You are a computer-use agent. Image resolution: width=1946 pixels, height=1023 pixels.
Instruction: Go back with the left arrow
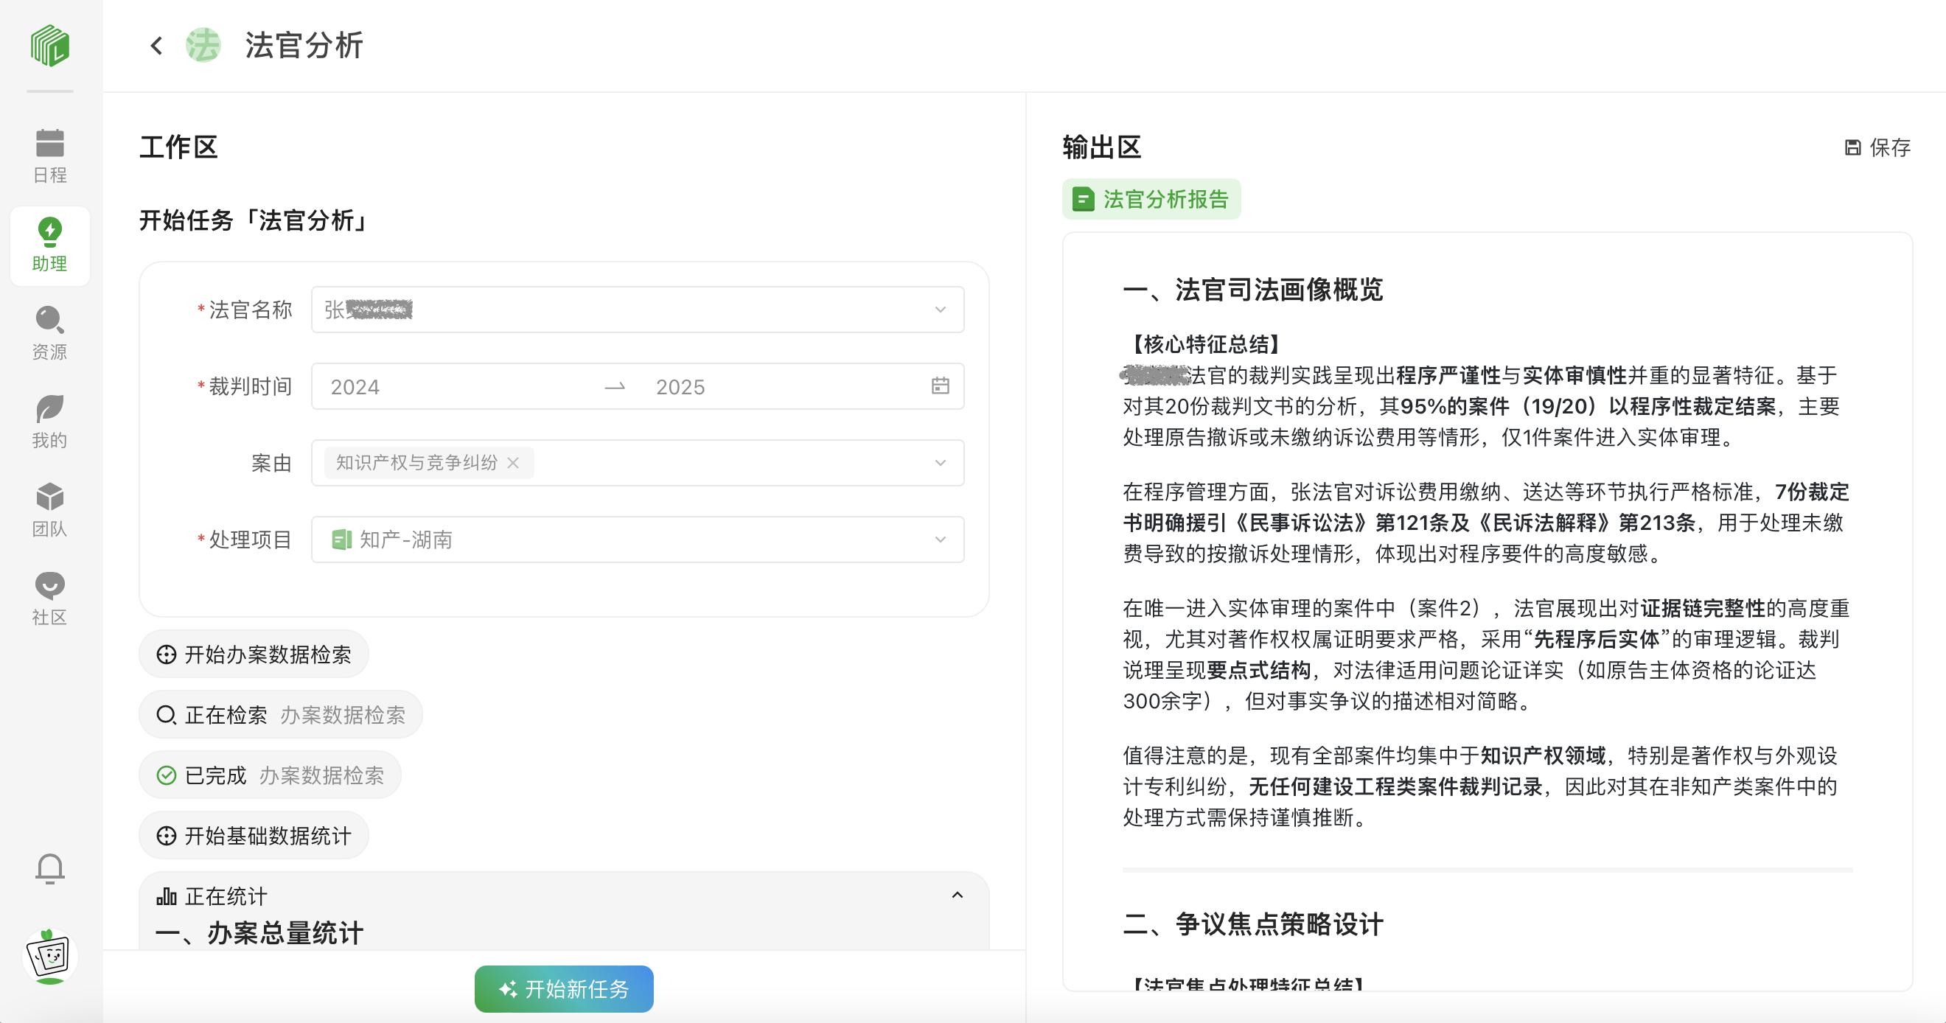pyautogui.click(x=156, y=46)
